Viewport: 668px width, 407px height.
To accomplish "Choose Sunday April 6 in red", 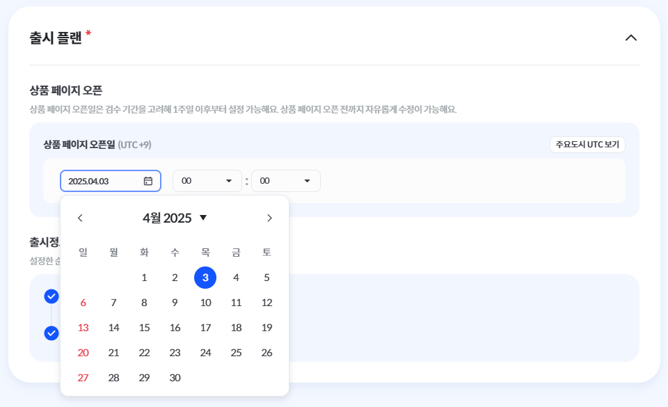I will 83,303.
